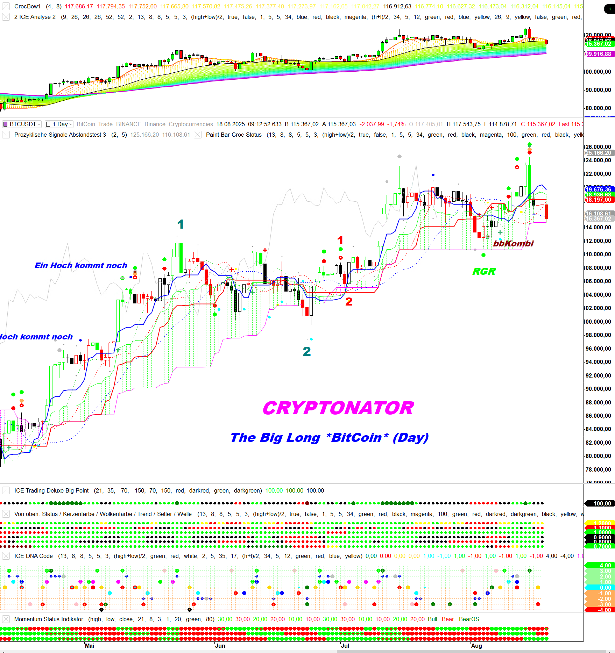
Task: Remove the Prozyklische Signale Abstandstest 3 indicator
Action: point(6,135)
